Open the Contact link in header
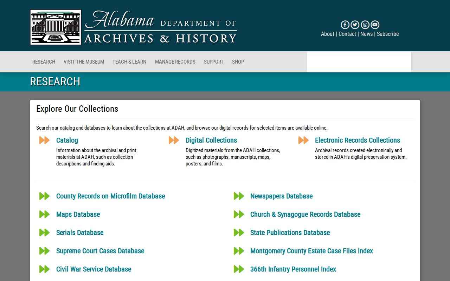This screenshot has height=281, width=450. [347, 34]
